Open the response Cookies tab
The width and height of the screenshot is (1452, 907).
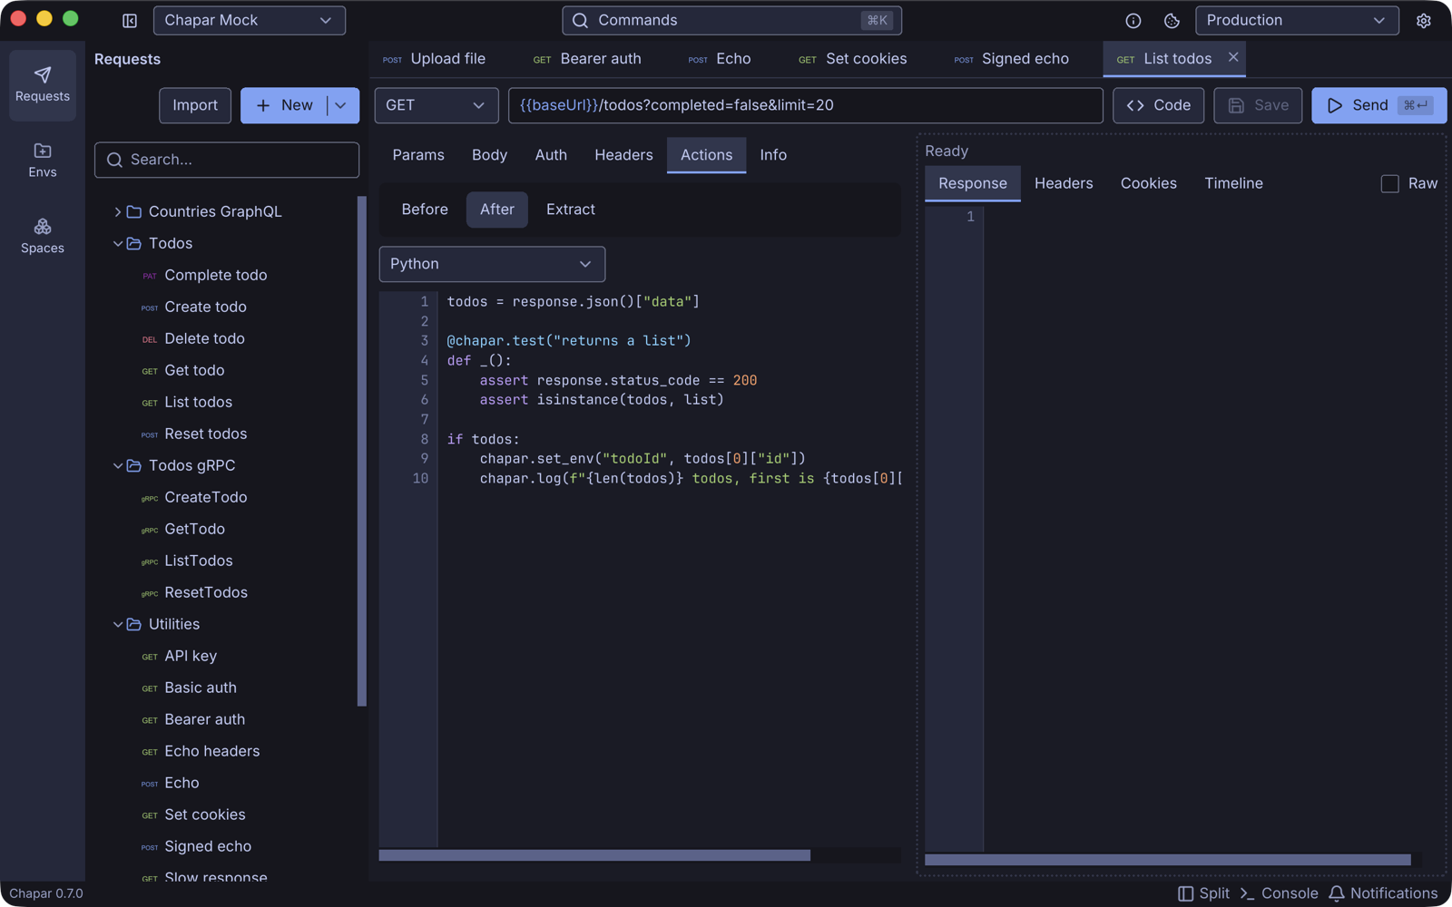[1148, 183]
